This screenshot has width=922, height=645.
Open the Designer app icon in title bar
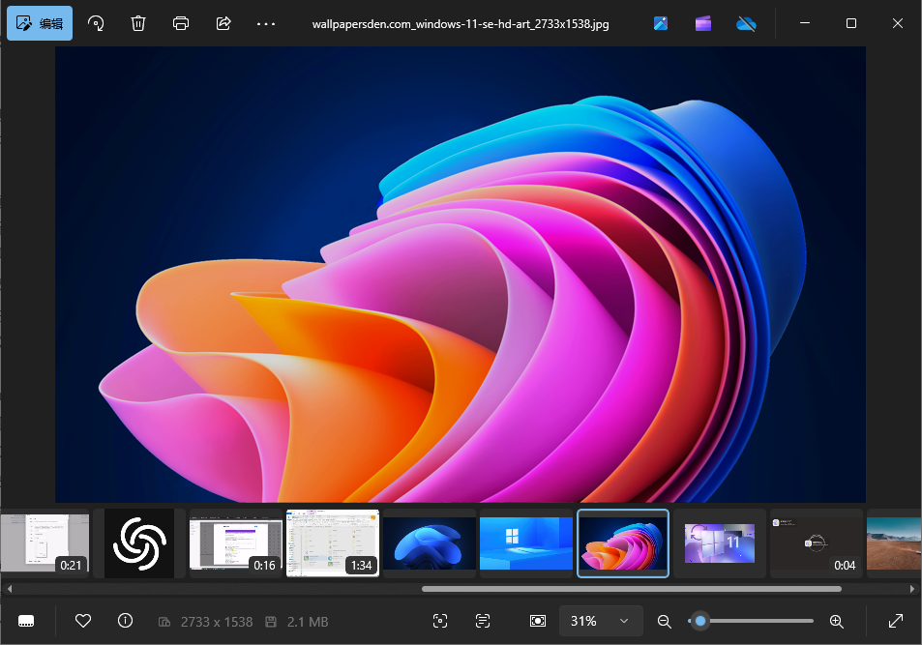point(661,23)
